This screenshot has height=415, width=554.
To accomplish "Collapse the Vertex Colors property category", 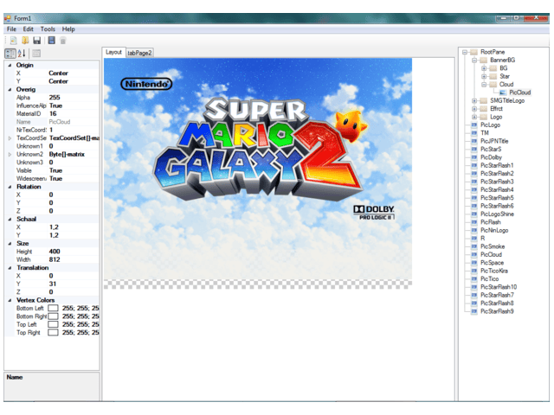I will click(x=10, y=300).
